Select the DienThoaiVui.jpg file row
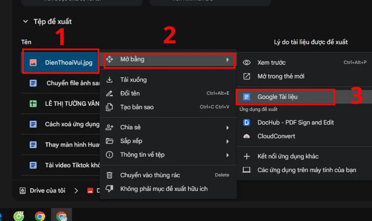The height and width of the screenshot is (221, 372). pos(61,62)
